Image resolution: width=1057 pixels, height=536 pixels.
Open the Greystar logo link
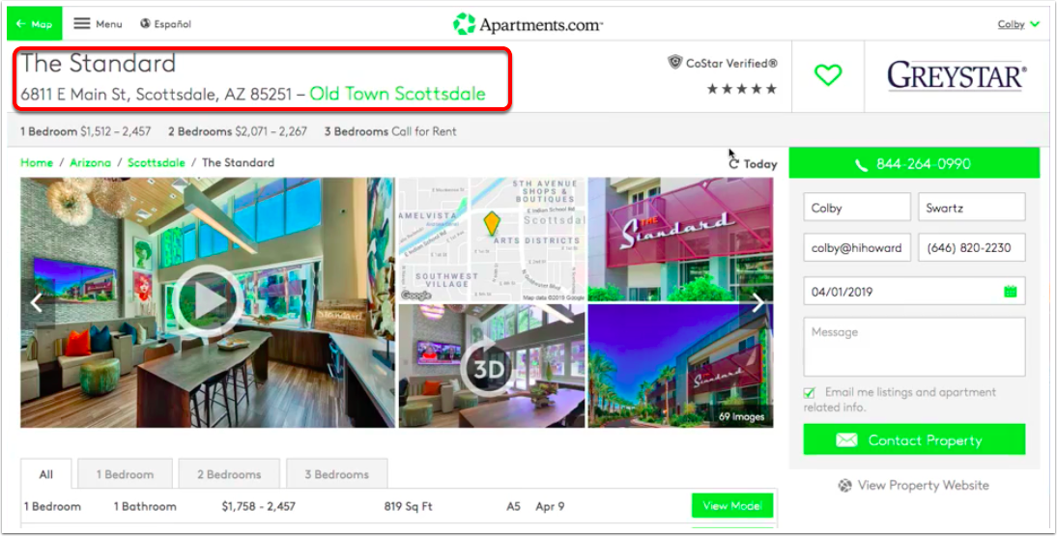pyautogui.click(x=957, y=75)
